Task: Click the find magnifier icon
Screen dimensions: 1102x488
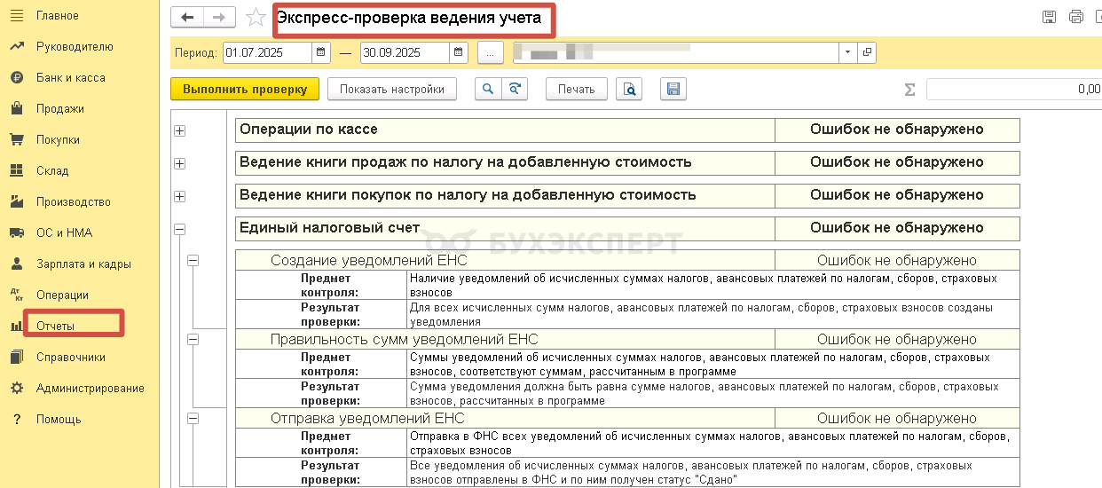Action: [488, 89]
